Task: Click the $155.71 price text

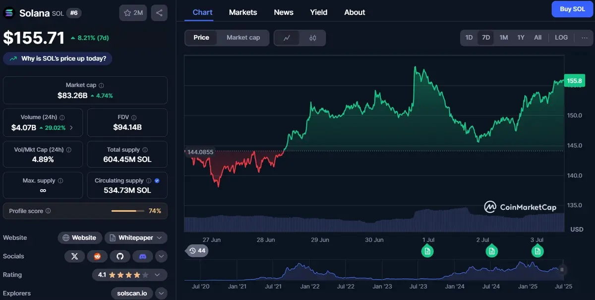Action: tap(34, 38)
